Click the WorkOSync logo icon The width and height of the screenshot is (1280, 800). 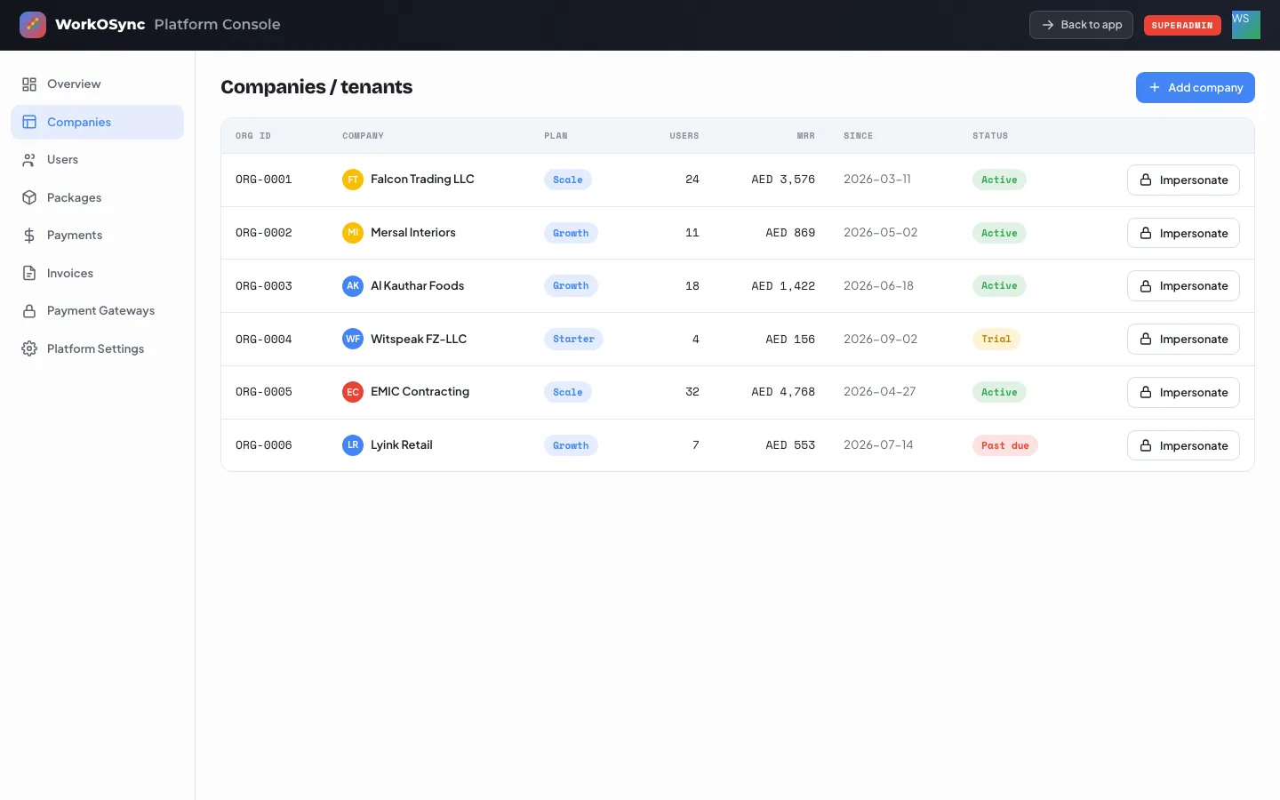pyautogui.click(x=33, y=25)
